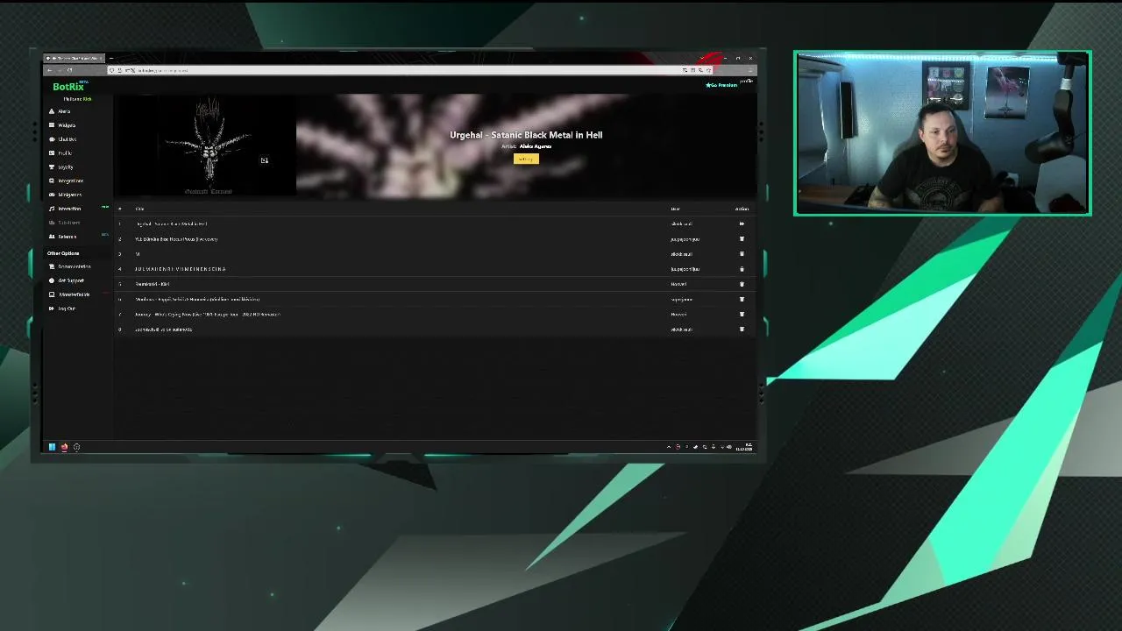The image size is (1122, 631).
Task: Delete song row 8 with trash icon
Action: [742, 330]
